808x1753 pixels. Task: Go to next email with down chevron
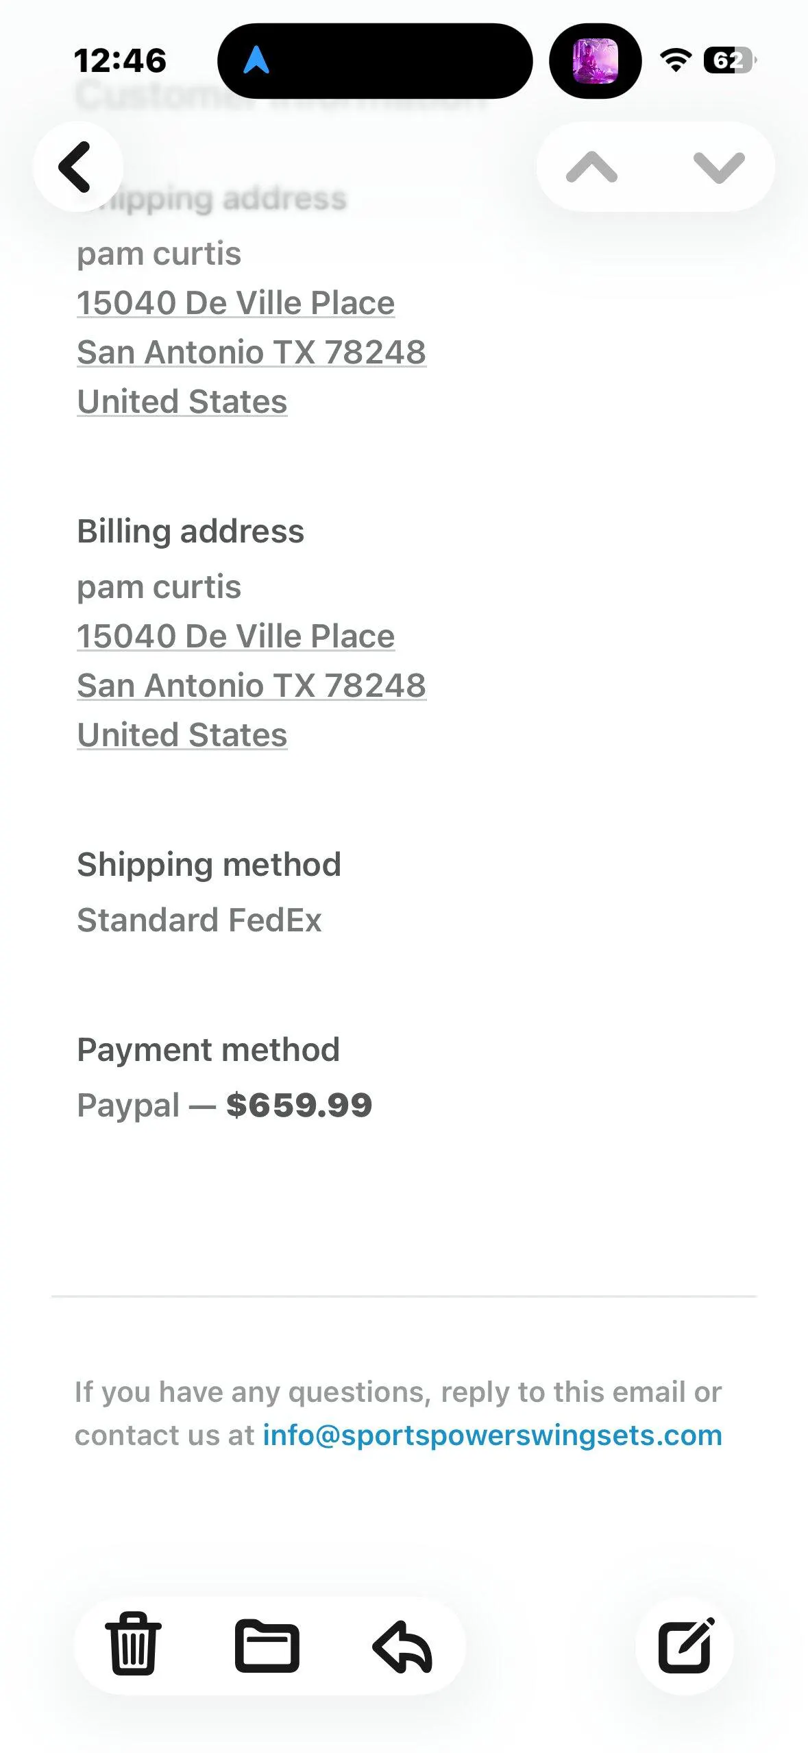(x=719, y=167)
